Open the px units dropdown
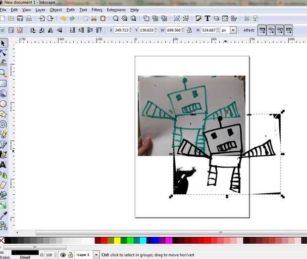The height and width of the screenshot is (259, 307). point(233,30)
